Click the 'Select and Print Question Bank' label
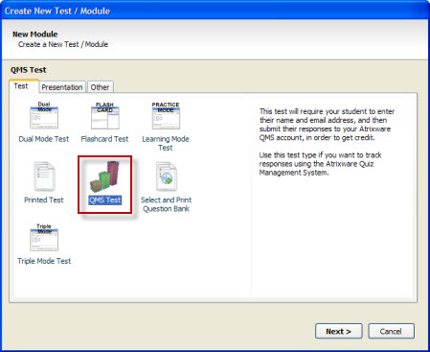 tap(166, 204)
